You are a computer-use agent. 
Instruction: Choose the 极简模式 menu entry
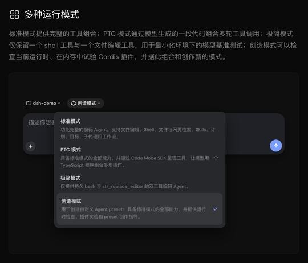pos(140,182)
